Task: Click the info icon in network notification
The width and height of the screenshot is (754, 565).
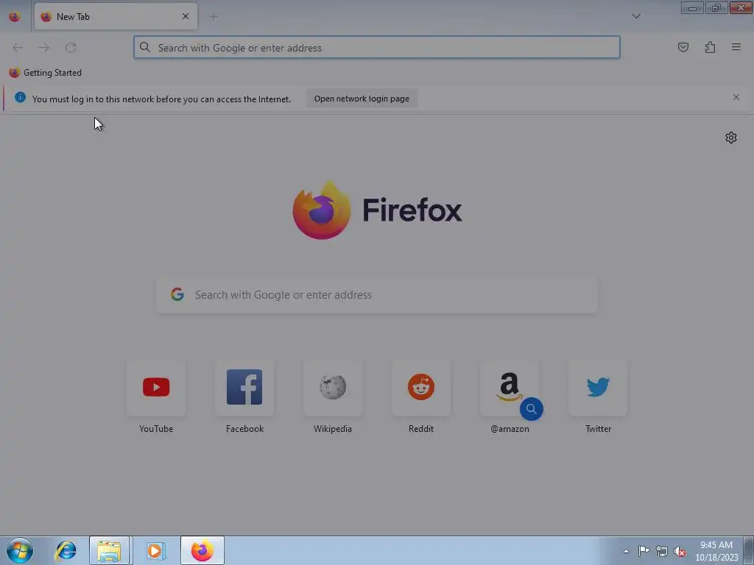Action: coord(20,98)
